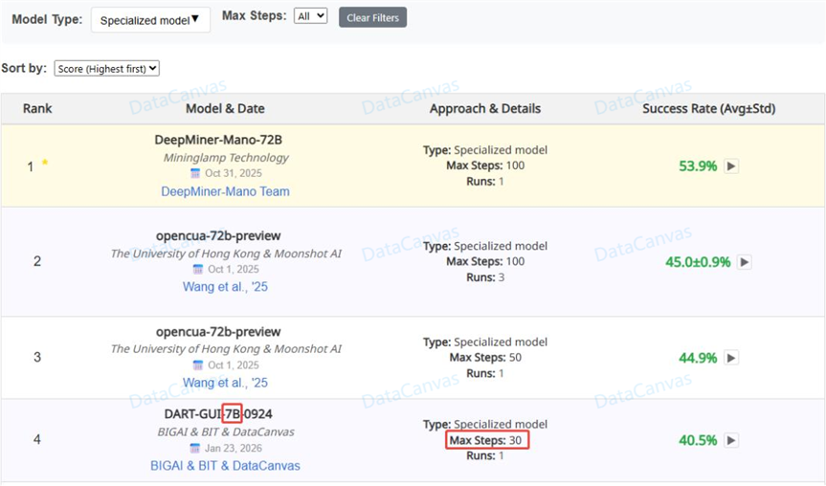826x486 pixels.
Task: Open the Max Steps All dropdown
Action: 310,16
